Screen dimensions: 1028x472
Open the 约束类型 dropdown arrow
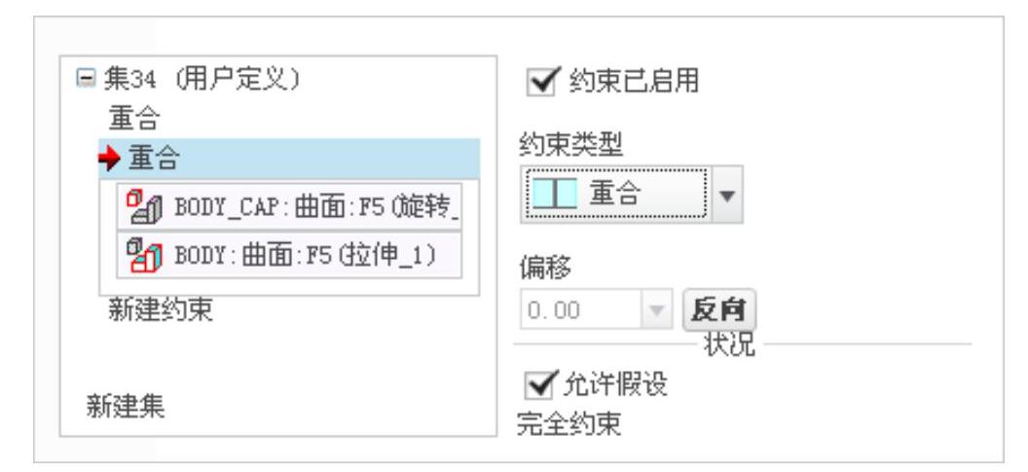(728, 196)
